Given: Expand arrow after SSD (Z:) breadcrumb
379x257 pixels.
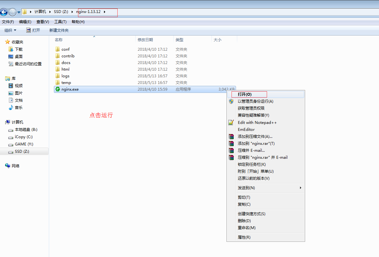Looking at the screenshot, I should (72, 12).
